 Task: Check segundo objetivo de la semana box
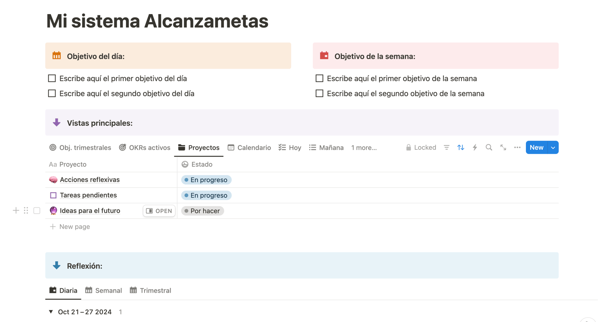(319, 94)
